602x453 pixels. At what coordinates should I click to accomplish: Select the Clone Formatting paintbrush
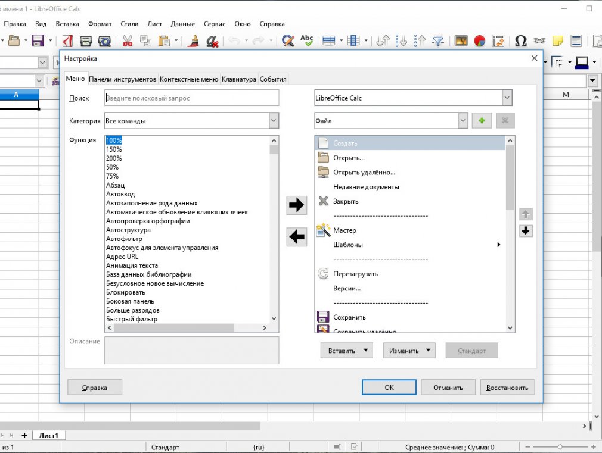click(194, 40)
